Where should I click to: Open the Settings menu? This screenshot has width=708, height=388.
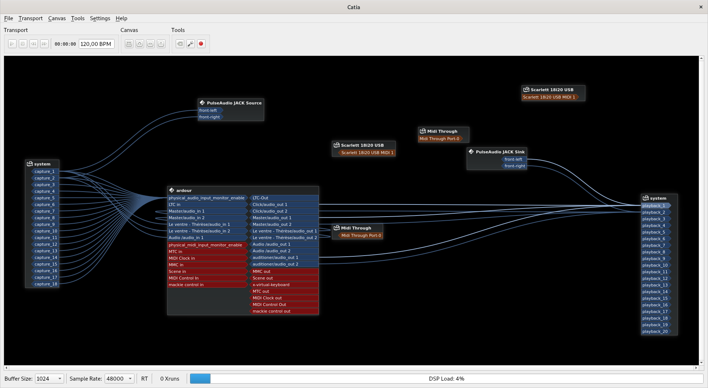click(x=100, y=18)
